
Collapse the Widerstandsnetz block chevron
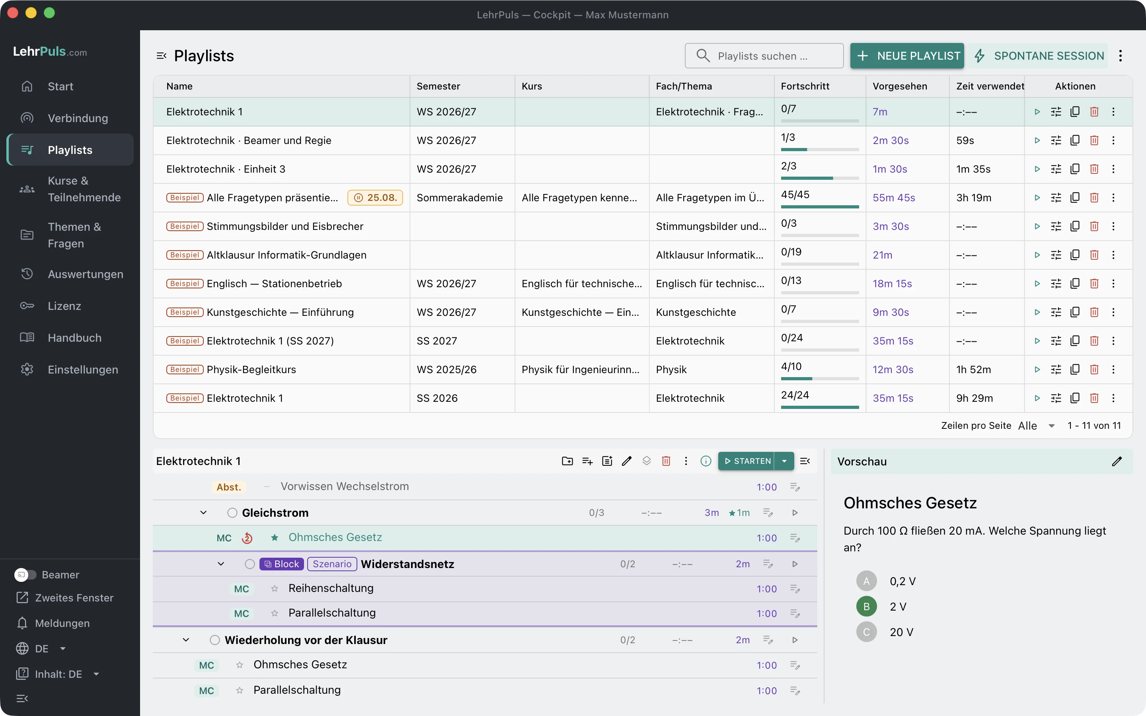pyautogui.click(x=221, y=564)
